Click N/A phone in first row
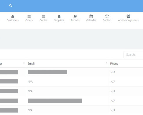Image resolution: width=143 pixels, height=115 pixels. pyautogui.click(x=113, y=72)
